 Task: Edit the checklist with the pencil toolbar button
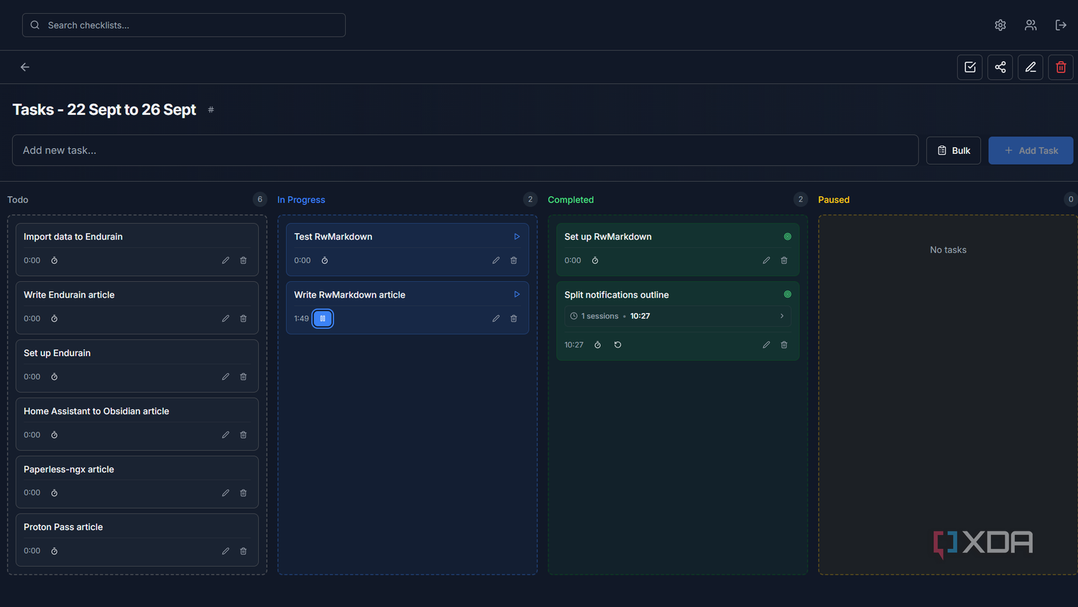(1031, 67)
